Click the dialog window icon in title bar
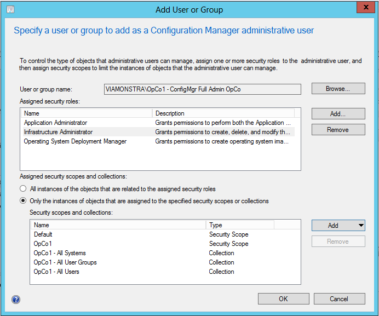The image size is (379, 316). click(10, 10)
